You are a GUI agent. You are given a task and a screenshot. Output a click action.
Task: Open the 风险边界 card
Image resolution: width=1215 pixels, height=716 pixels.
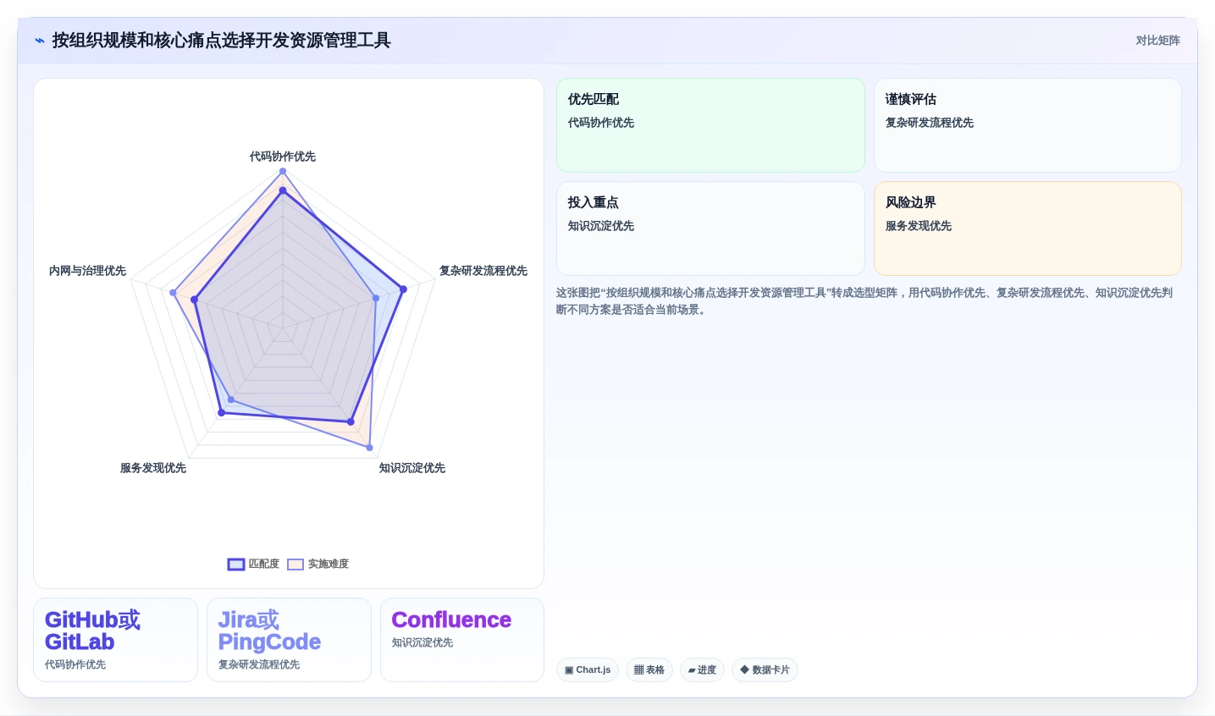(1027, 229)
